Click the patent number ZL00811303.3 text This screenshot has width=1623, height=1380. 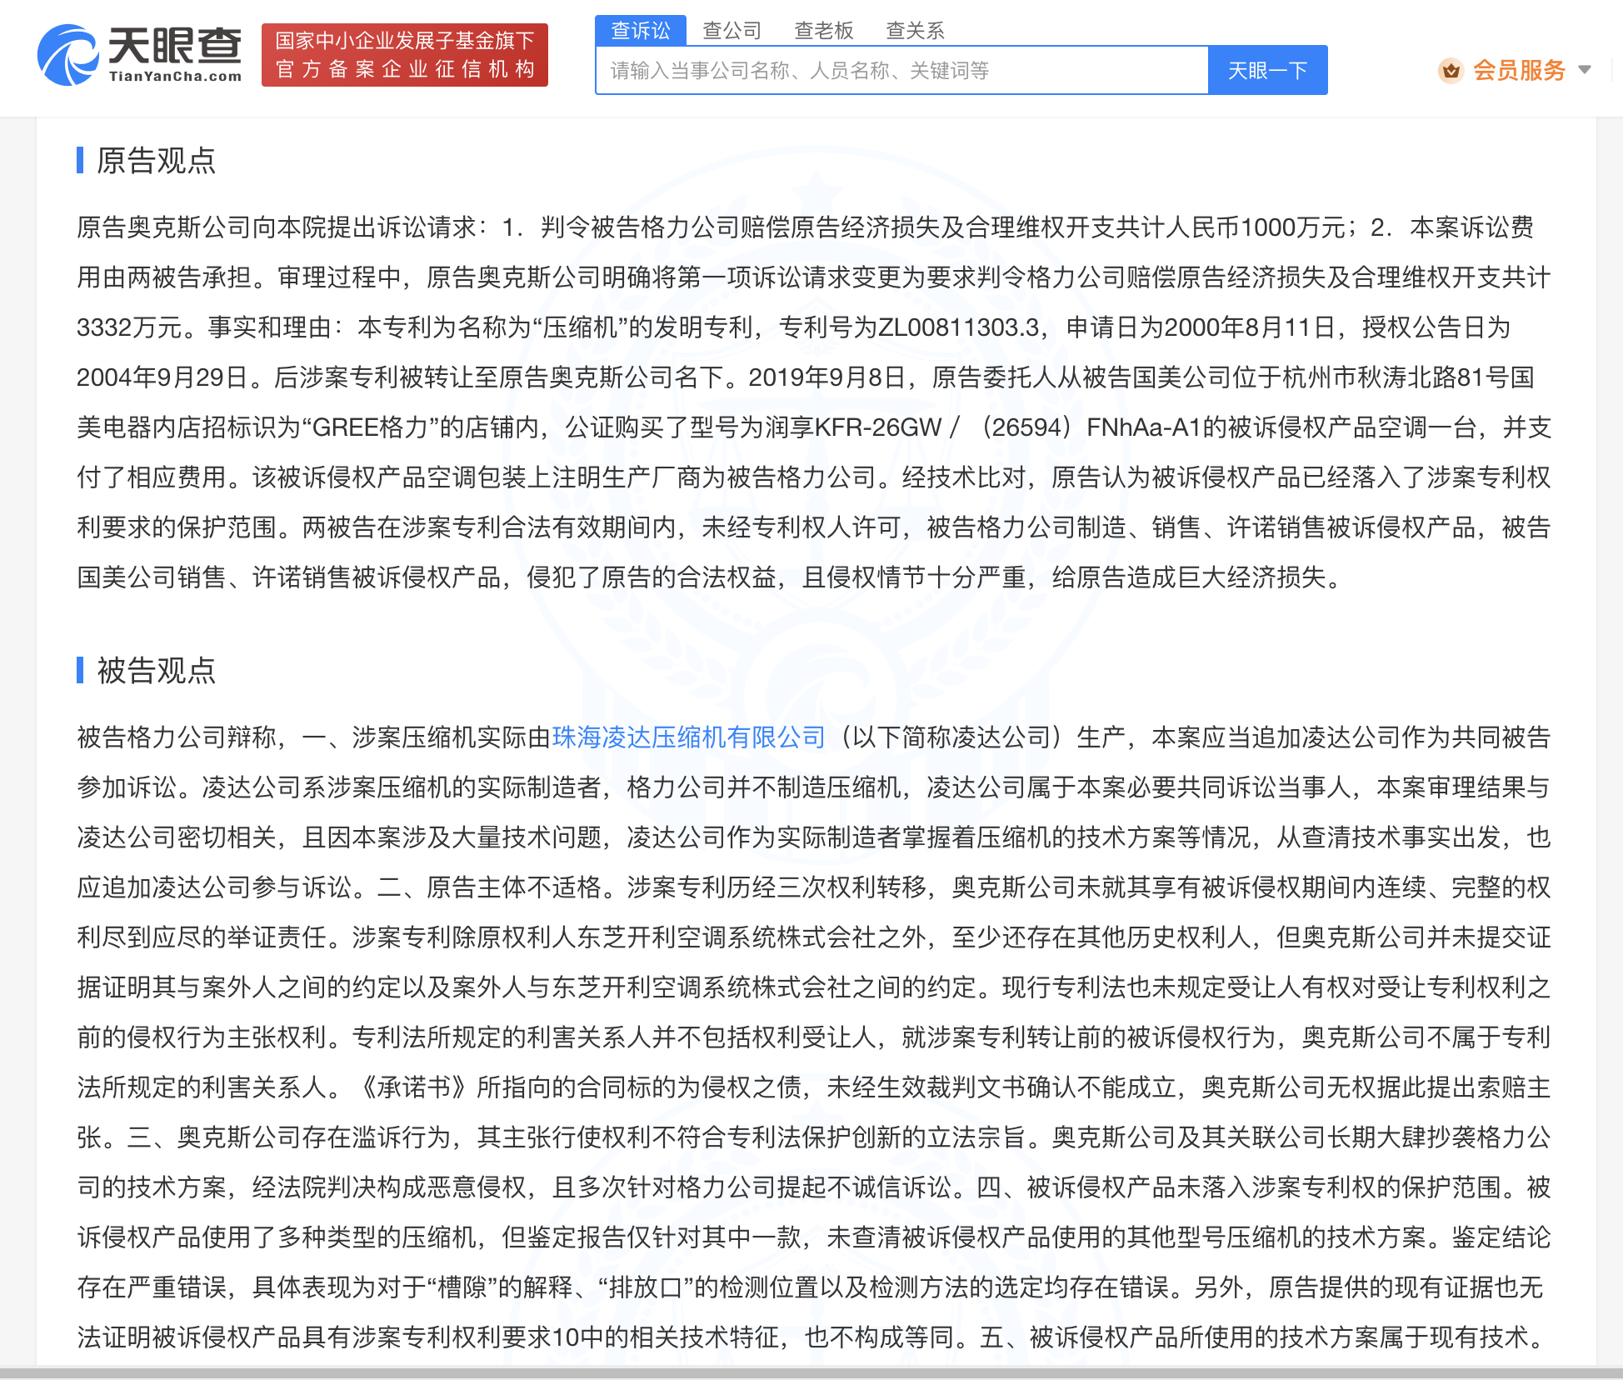tap(958, 327)
